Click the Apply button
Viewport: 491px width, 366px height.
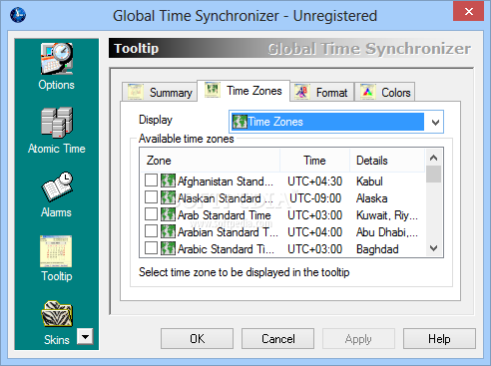pos(358,339)
